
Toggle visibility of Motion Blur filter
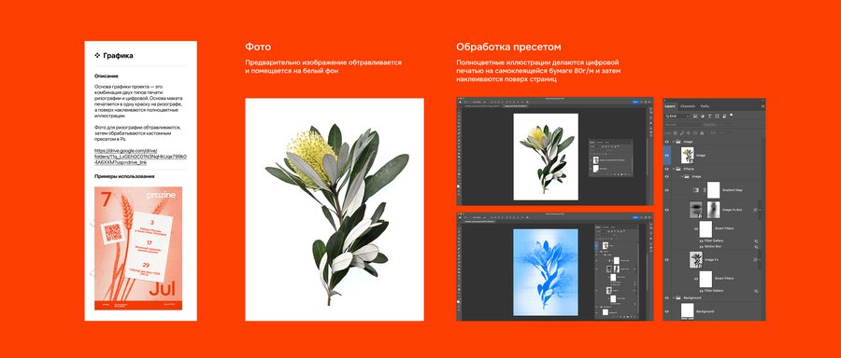click(x=702, y=247)
